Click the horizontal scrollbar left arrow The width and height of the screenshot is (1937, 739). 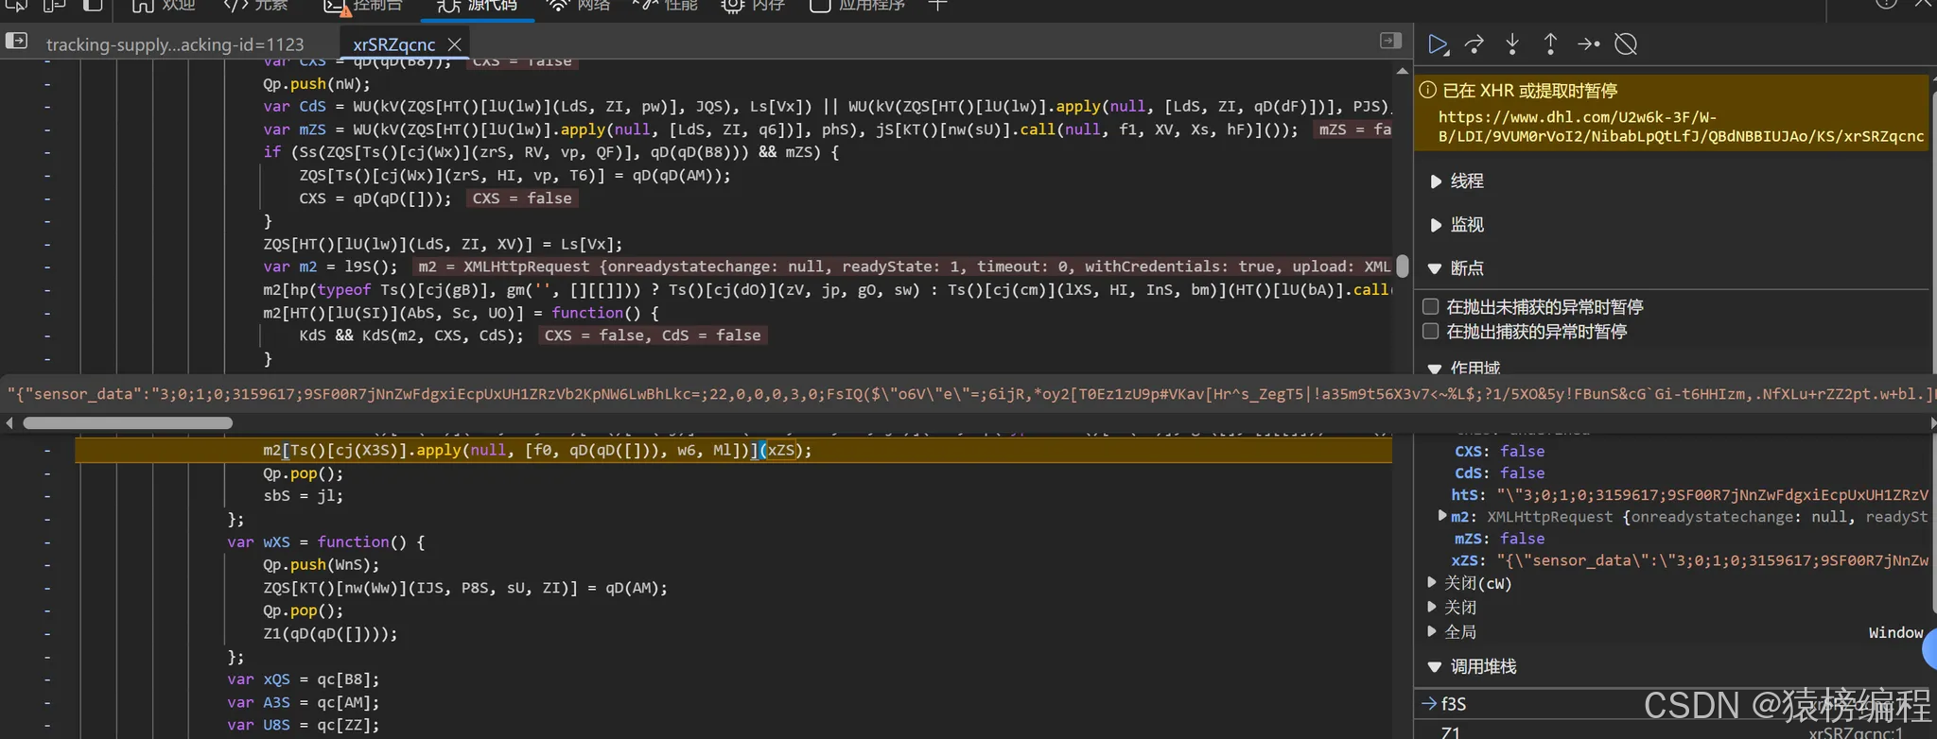[x=9, y=422]
